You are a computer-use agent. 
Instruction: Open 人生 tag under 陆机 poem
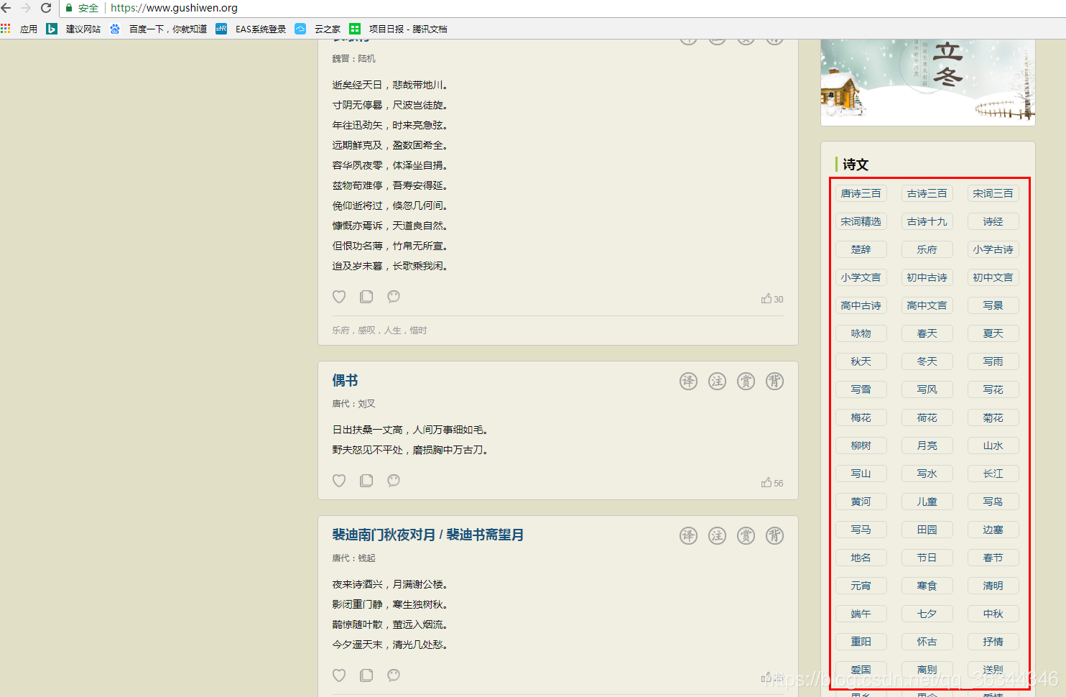(392, 331)
